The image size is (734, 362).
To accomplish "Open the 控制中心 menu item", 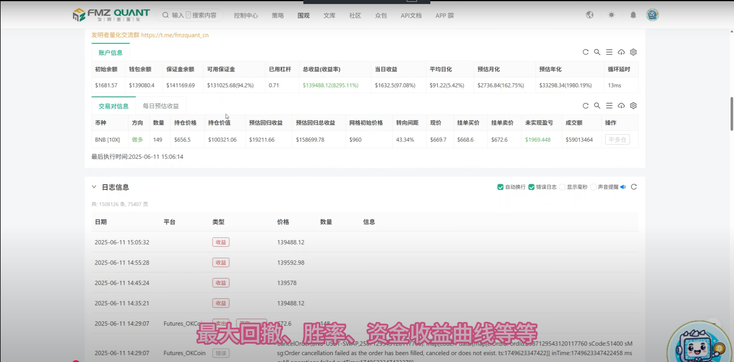I will tap(246, 15).
